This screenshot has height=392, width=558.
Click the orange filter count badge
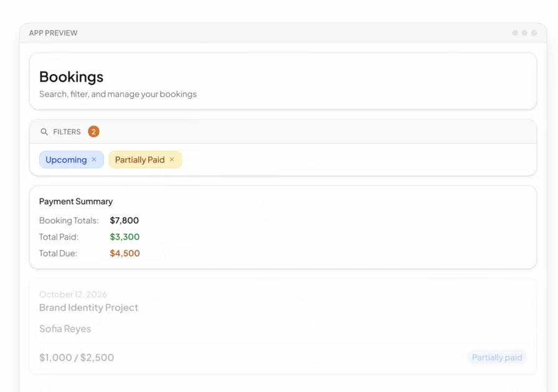click(93, 132)
